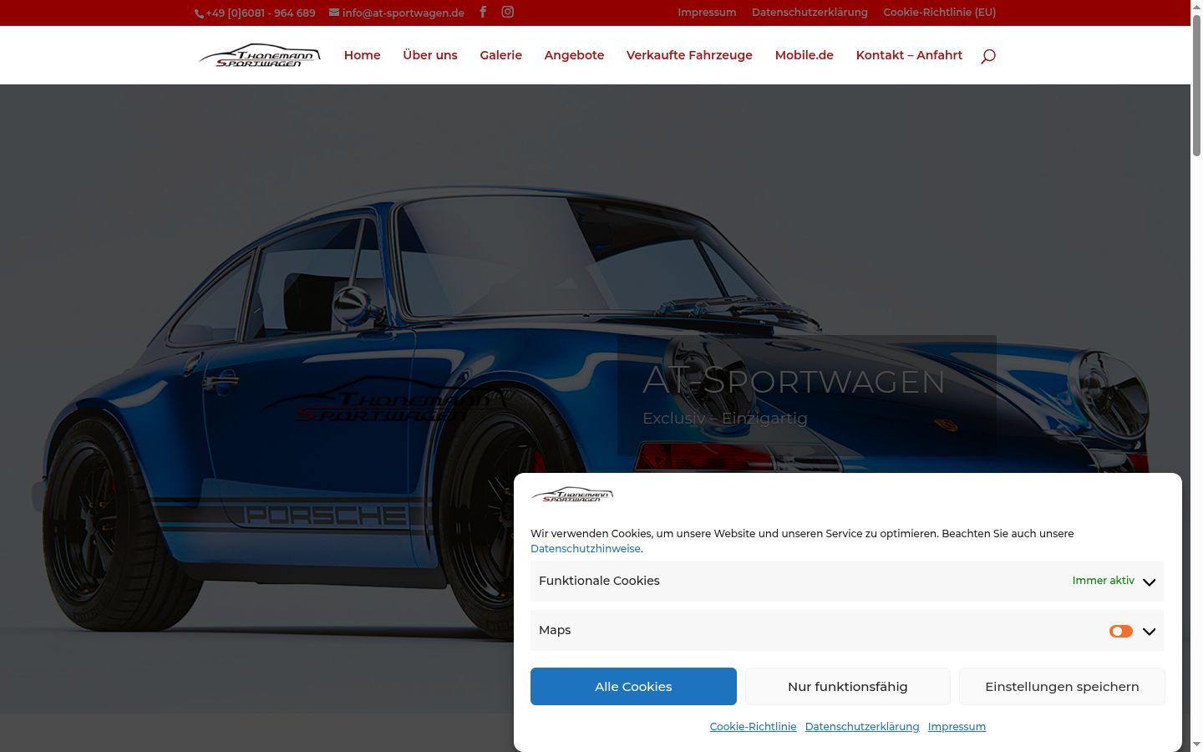Click the logo inside the cookie banner
The image size is (1203, 752).
click(572, 494)
